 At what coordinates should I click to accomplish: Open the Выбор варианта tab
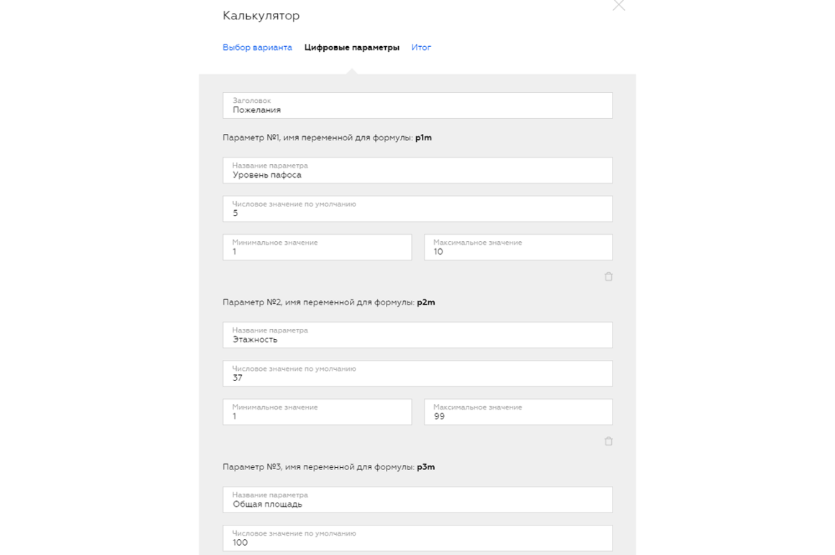pyautogui.click(x=257, y=48)
